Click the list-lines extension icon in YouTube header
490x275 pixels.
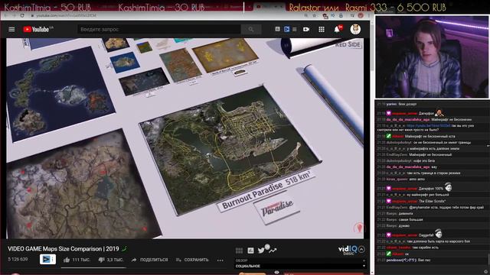click(x=295, y=29)
